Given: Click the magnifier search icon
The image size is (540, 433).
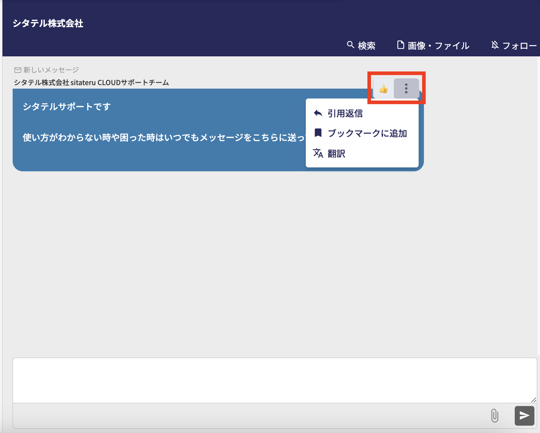Looking at the screenshot, I should [350, 44].
